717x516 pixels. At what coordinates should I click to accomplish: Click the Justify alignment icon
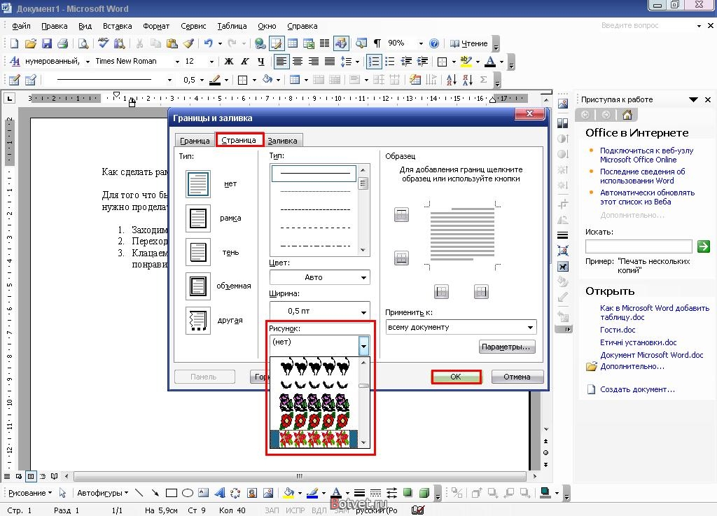330,61
